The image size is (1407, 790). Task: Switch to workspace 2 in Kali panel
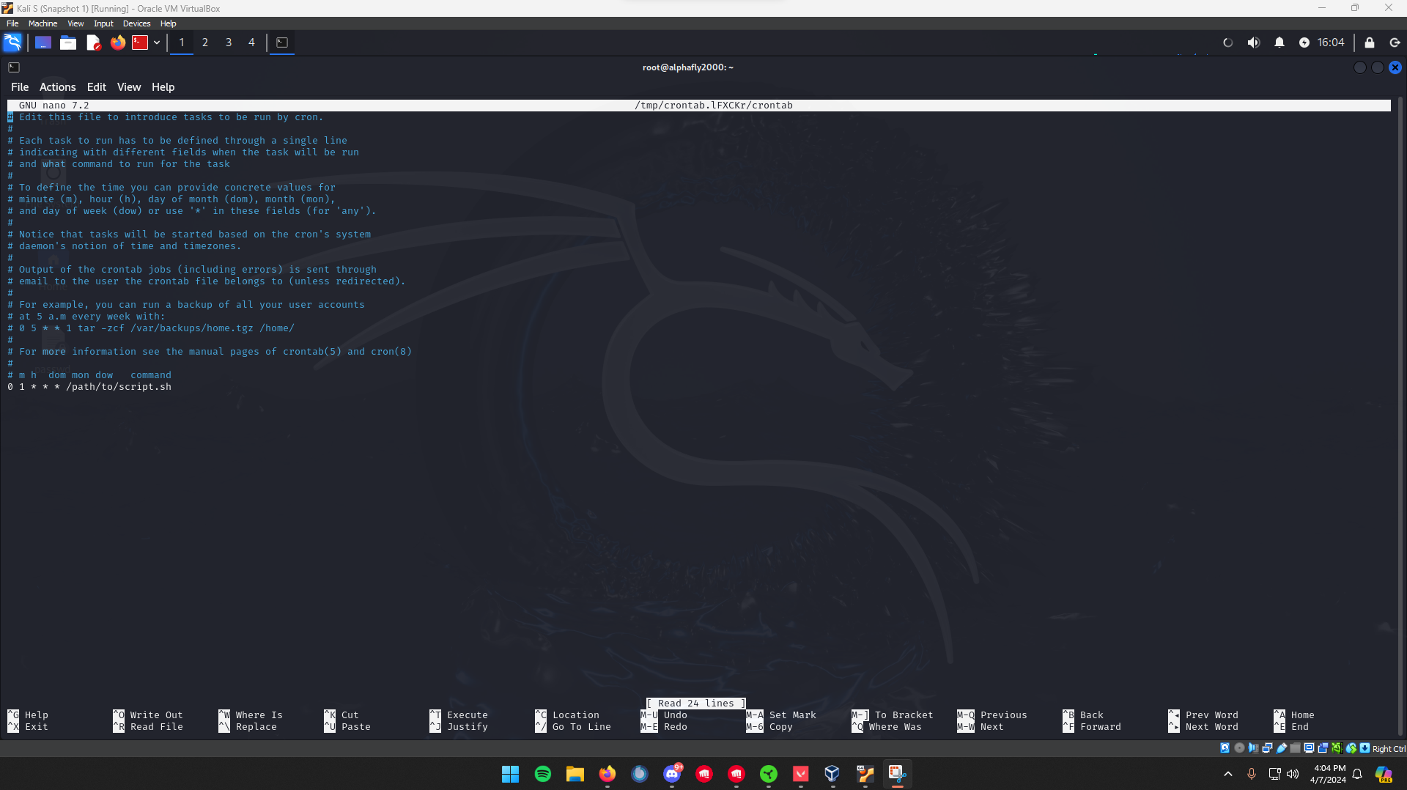[205, 43]
